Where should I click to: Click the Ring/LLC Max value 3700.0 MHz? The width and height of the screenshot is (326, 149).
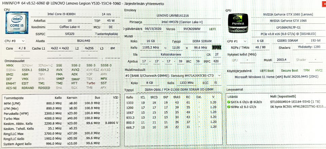[x=53, y=134]
